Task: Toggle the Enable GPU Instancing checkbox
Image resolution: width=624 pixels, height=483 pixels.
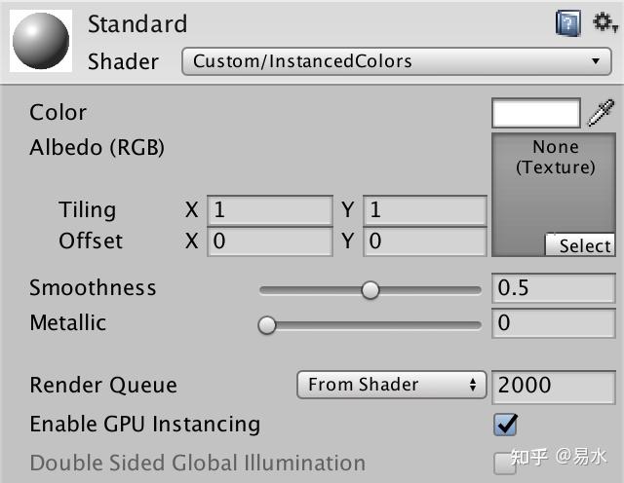Action: pos(505,425)
